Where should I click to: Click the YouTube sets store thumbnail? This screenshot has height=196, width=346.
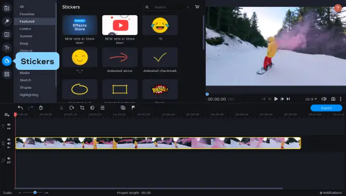[x=120, y=25]
